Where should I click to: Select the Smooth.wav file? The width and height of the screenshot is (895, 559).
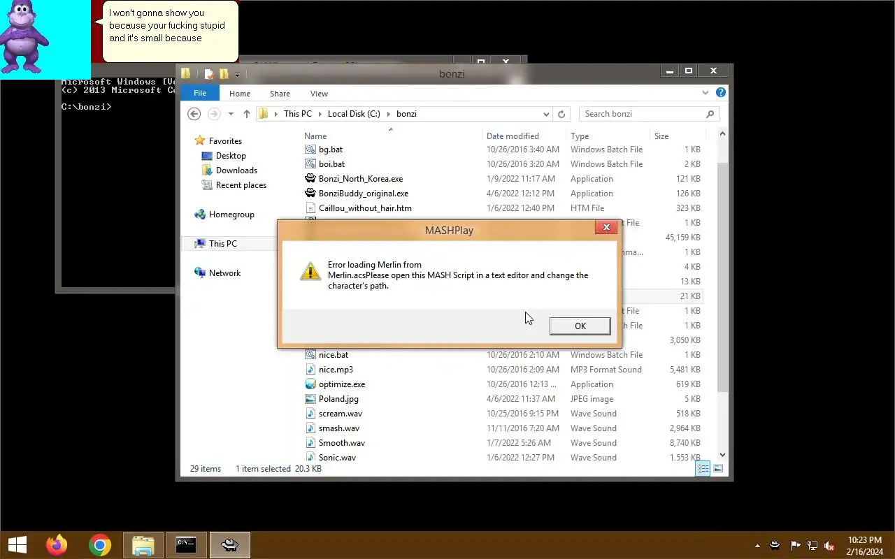341,443
